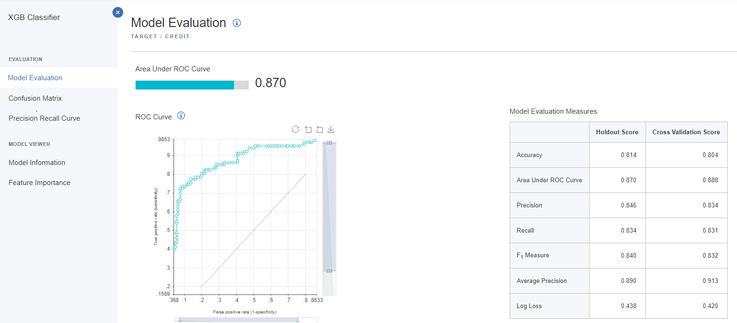Open the Model Evaluation info icon
The height and width of the screenshot is (323, 737).
(x=237, y=23)
